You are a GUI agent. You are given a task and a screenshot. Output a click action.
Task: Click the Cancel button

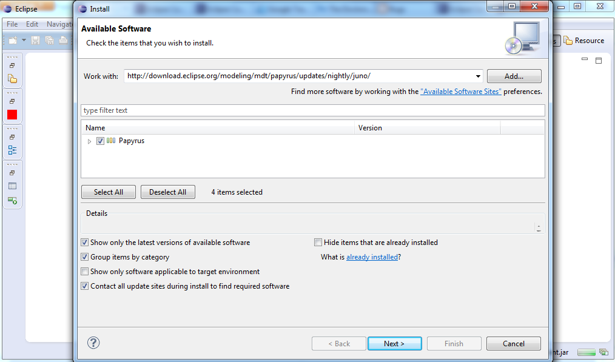tap(514, 344)
